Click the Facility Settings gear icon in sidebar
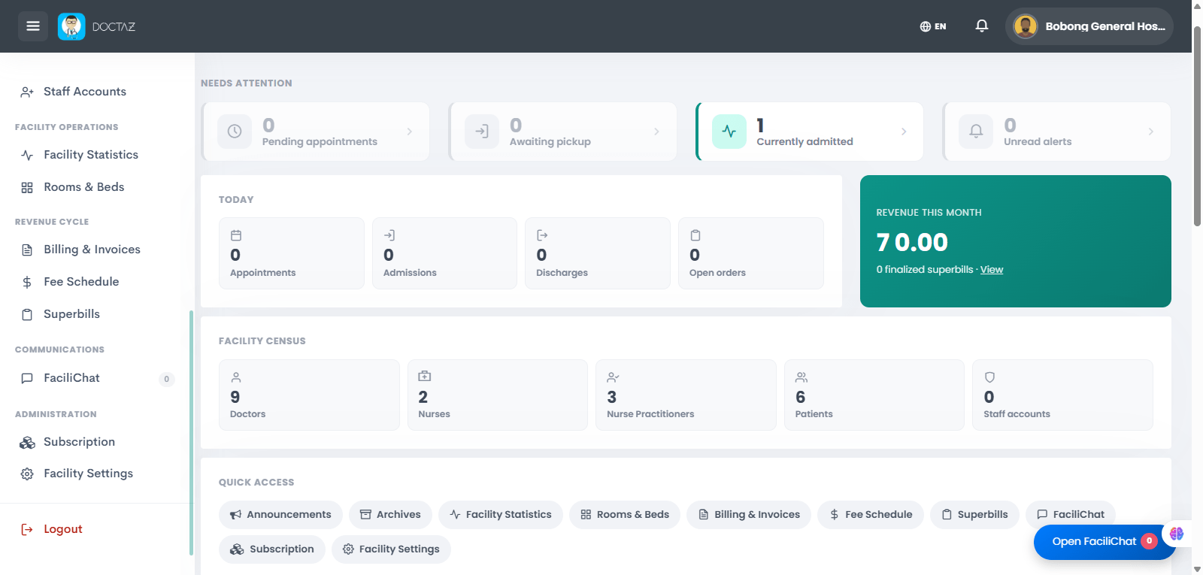The height and width of the screenshot is (575, 1203). (x=27, y=474)
